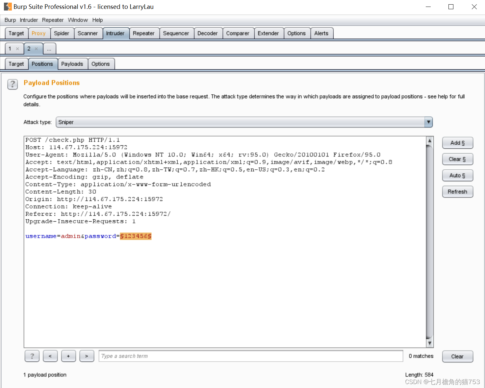This screenshot has height=388, width=485.
Task: Switch to the Decoder tab
Action: coord(208,33)
